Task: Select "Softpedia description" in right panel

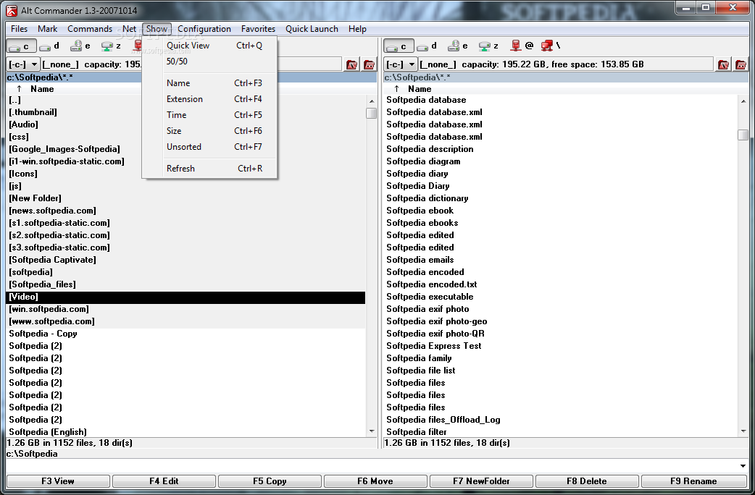Action: click(x=561, y=149)
